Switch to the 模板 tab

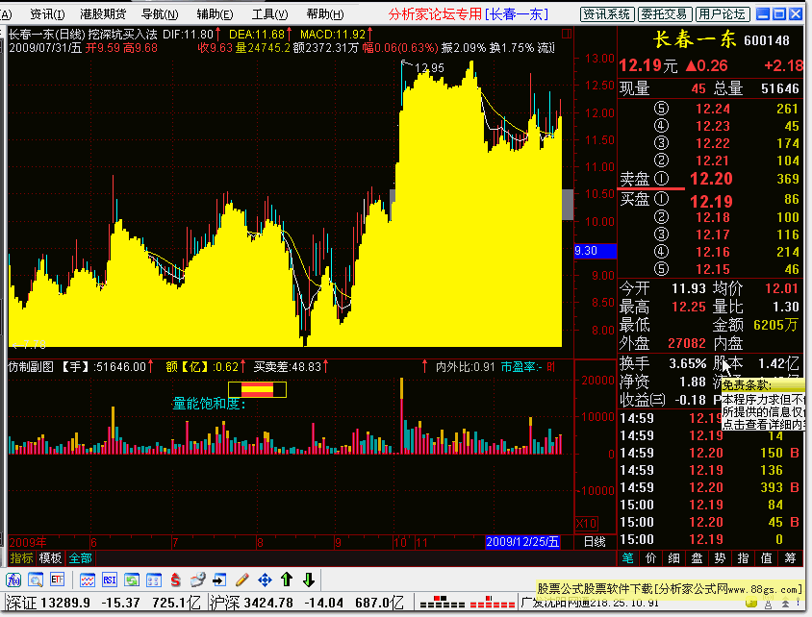(x=50, y=558)
